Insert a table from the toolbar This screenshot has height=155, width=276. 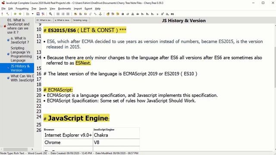click(81, 14)
